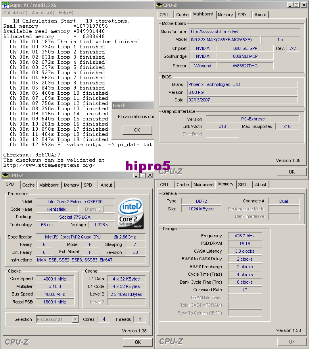Screen dimensions: 309x349
Task: Click the Core Speed value 4000.1 MHz
Action: pos(55,279)
